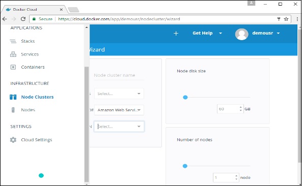Click the Number of nodes slider handle

(185, 166)
